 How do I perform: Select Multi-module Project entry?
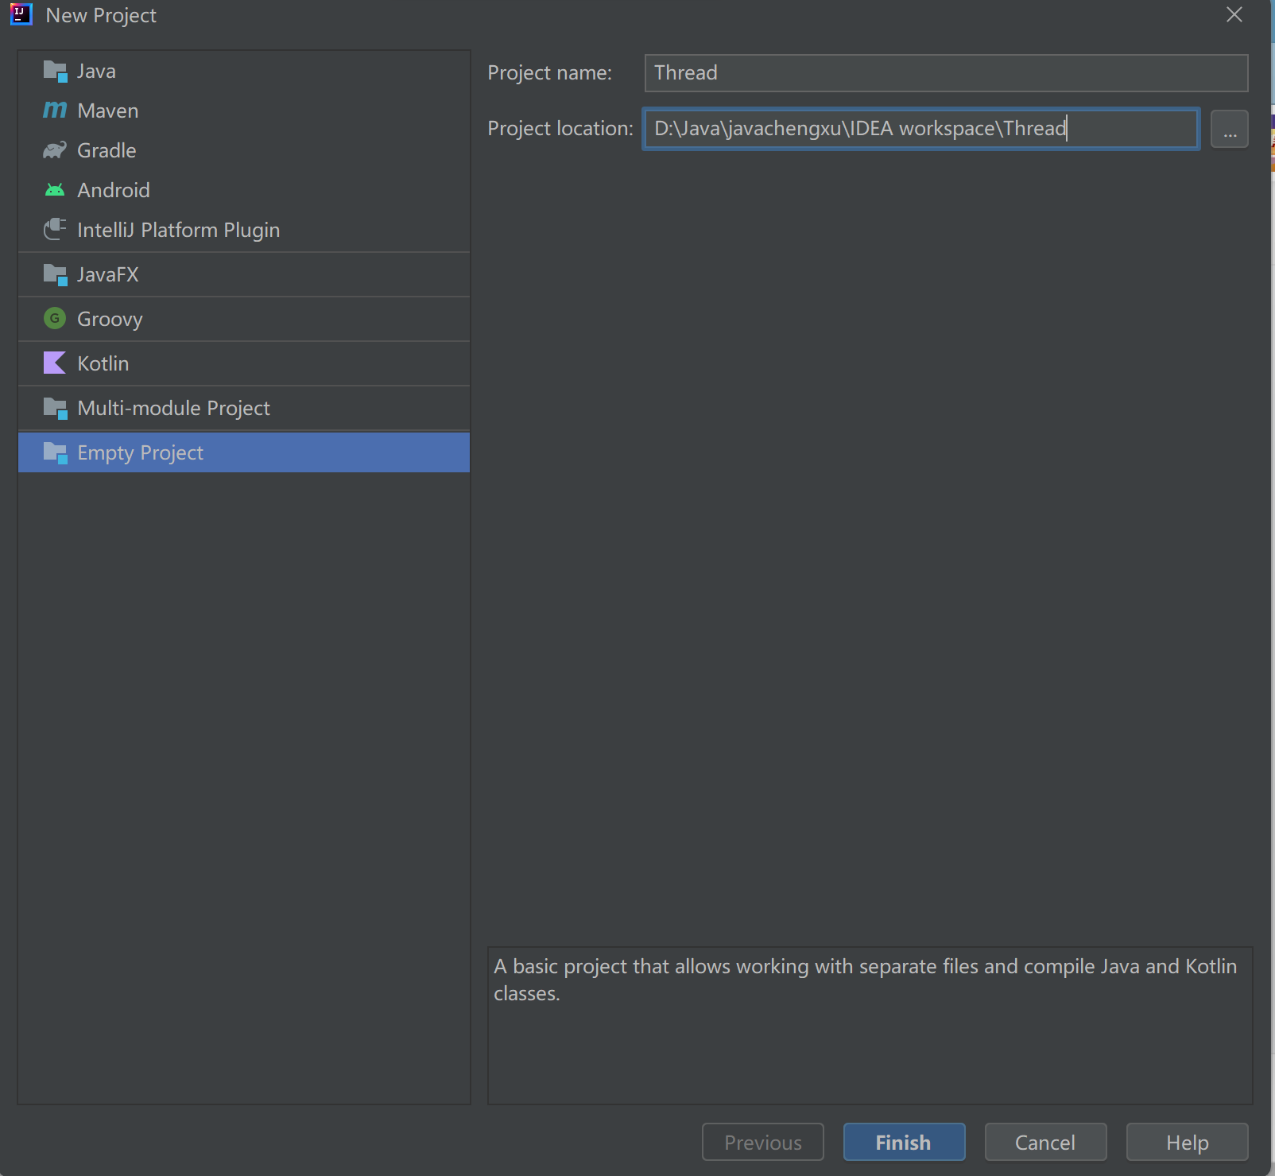(x=244, y=408)
